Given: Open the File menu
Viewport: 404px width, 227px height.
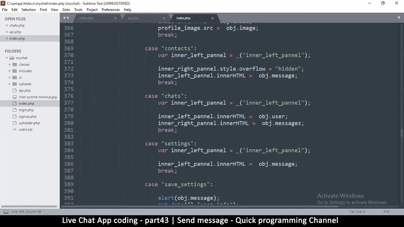Looking at the screenshot, I should coord(5,10).
